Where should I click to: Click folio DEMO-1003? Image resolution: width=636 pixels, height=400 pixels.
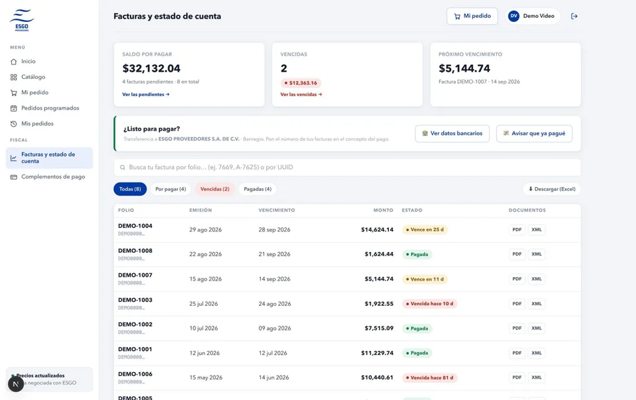click(x=135, y=300)
